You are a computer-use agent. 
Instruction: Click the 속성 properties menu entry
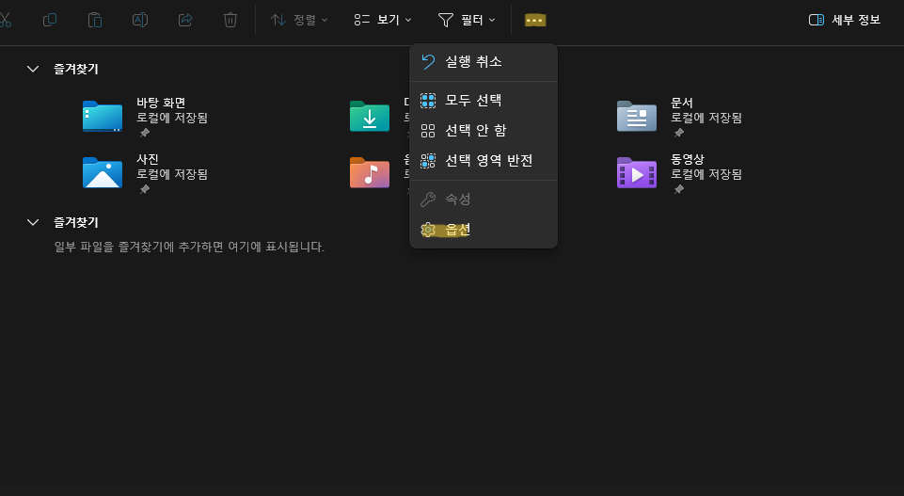point(484,200)
